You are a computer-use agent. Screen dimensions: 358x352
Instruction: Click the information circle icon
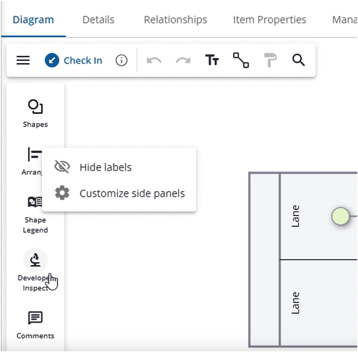point(121,60)
